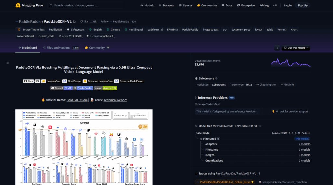Click the downloads last month graph
The height and width of the screenshot is (185, 333).
(290, 63)
